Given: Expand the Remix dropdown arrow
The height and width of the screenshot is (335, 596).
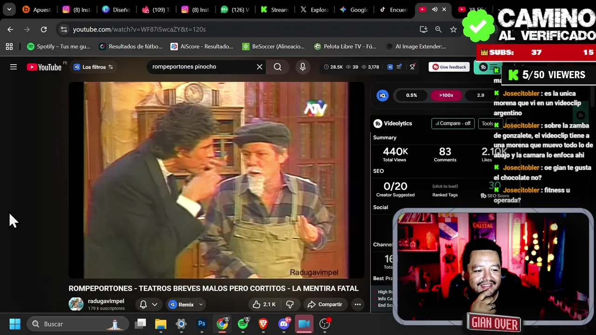Looking at the screenshot, I should [201, 304].
